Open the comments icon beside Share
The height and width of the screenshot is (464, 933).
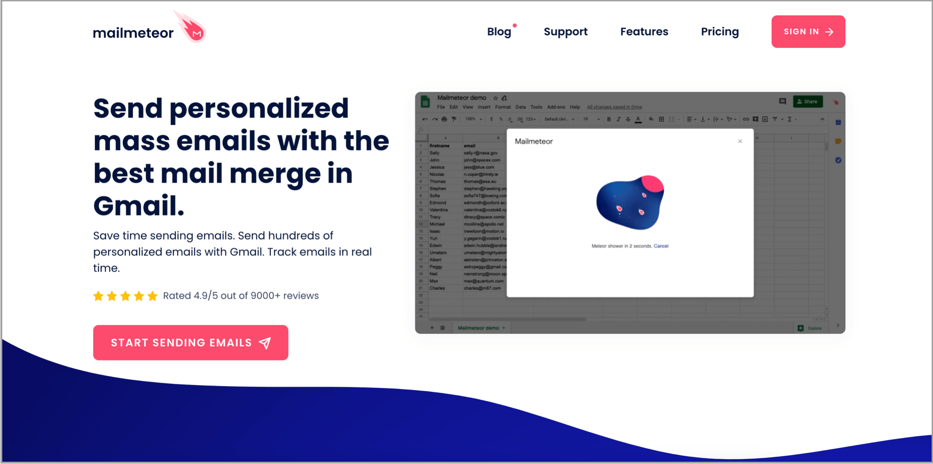coord(782,101)
